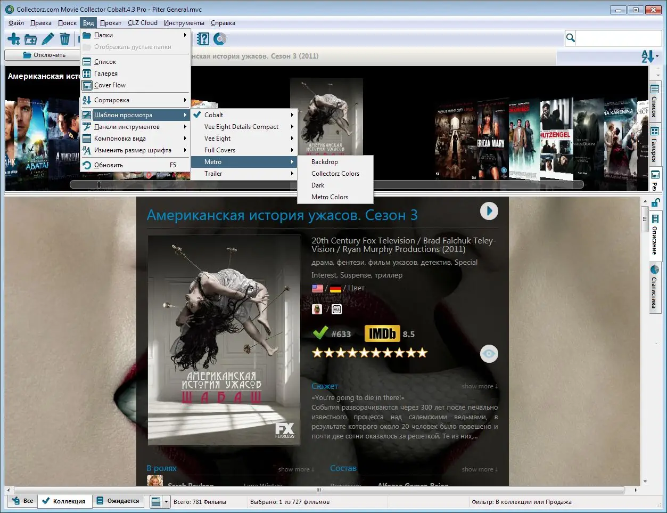Click the Отключить folder button
The image size is (667, 513).
44,55
